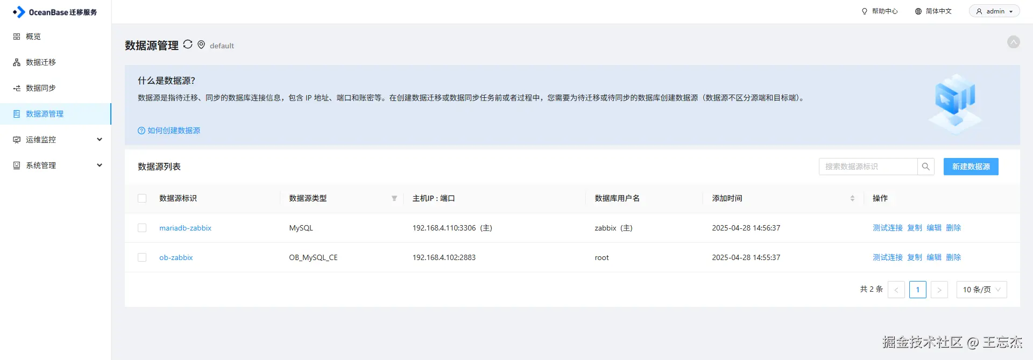Screen dimensions: 1033x360
Task: Click 复制 for ob-zabbix
Action: (915, 257)
